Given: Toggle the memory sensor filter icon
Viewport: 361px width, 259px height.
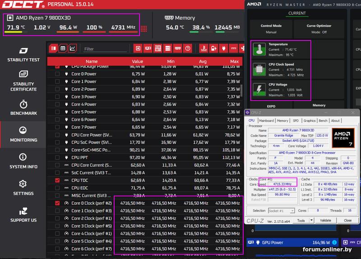Looking at the screenshot, I should click(178, 49).
